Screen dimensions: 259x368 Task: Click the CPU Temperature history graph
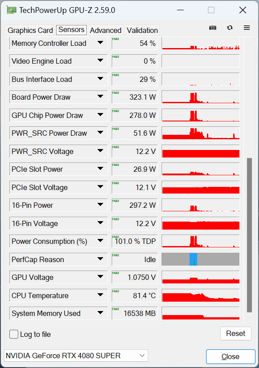point(201,295)
